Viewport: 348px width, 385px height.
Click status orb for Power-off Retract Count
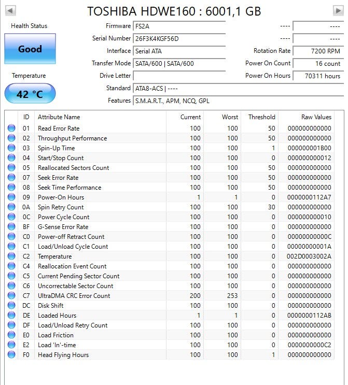(x=11, y=236)
